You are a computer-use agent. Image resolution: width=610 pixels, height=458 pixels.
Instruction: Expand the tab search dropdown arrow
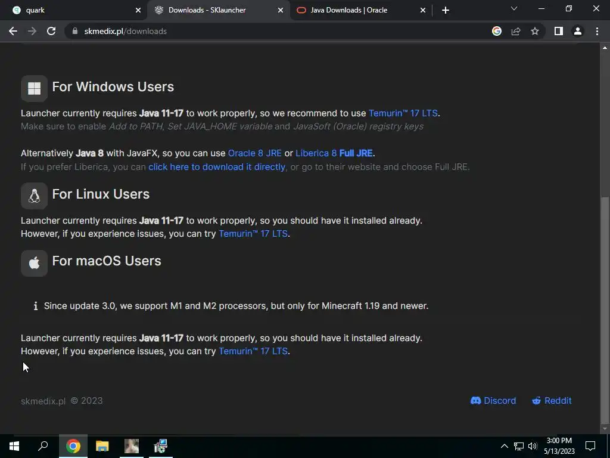[514, 8]
